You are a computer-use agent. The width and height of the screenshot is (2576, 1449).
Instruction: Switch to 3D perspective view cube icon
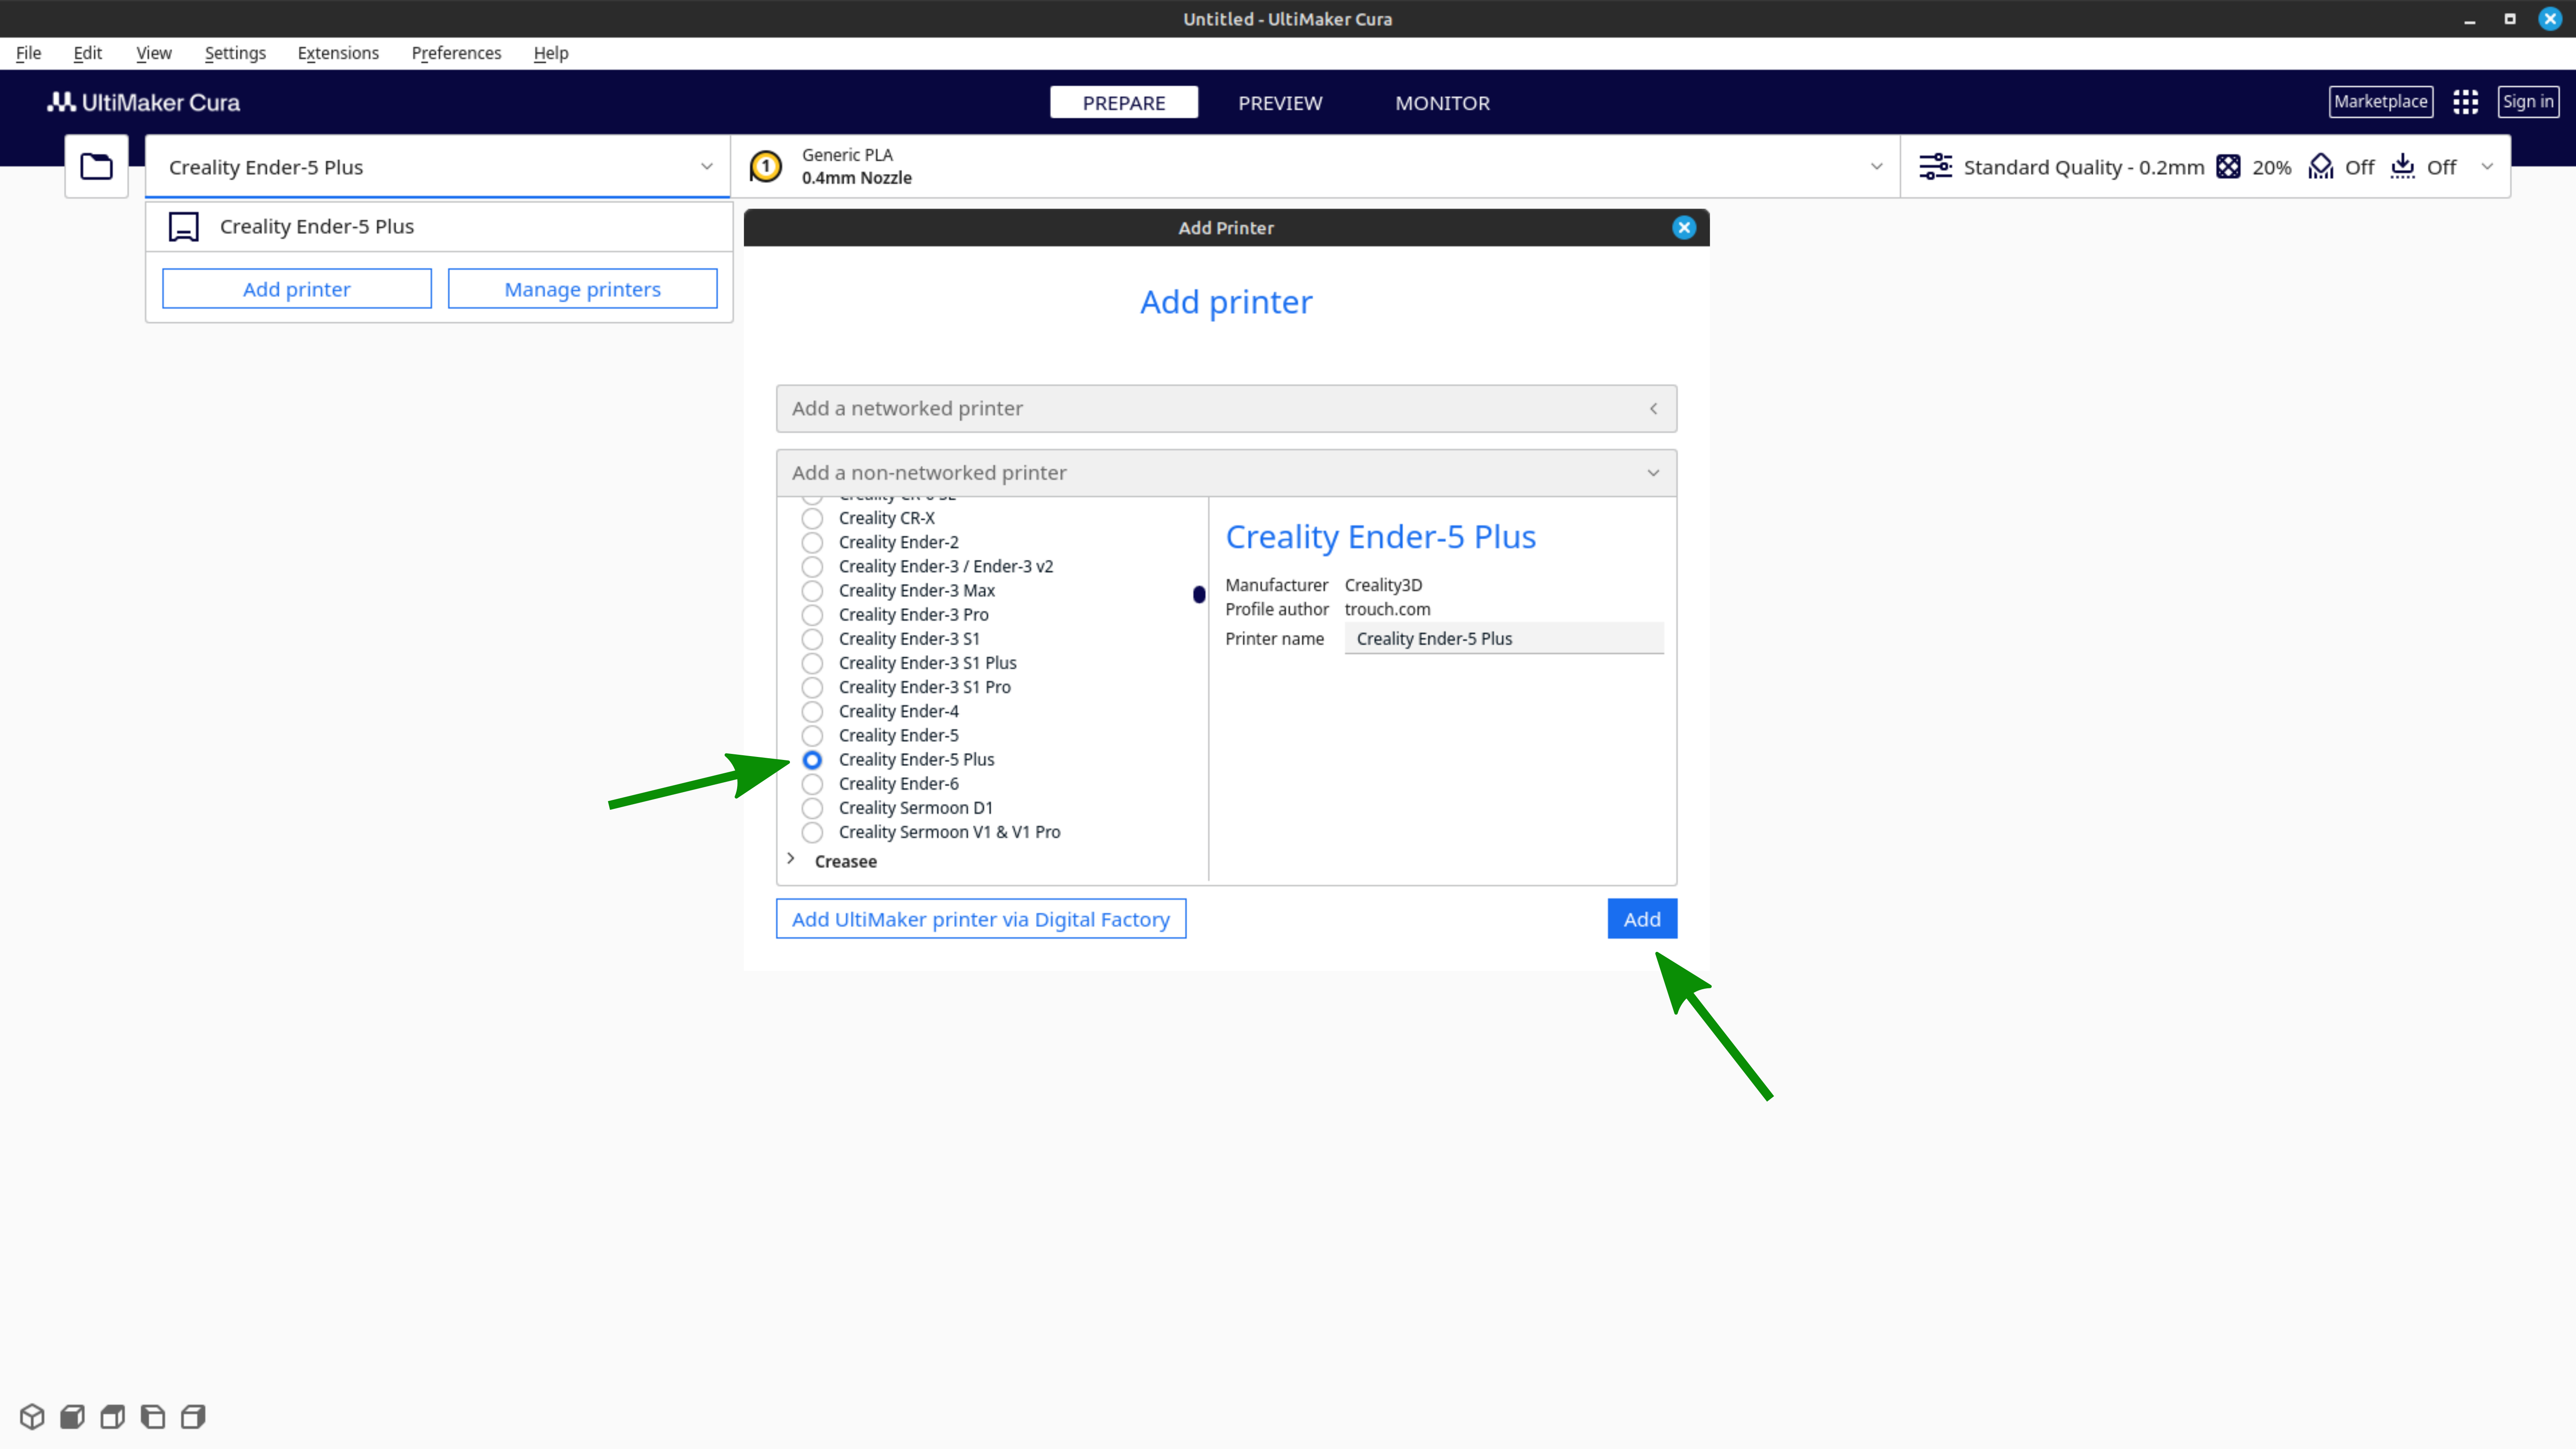click(x=32, y=1416)
